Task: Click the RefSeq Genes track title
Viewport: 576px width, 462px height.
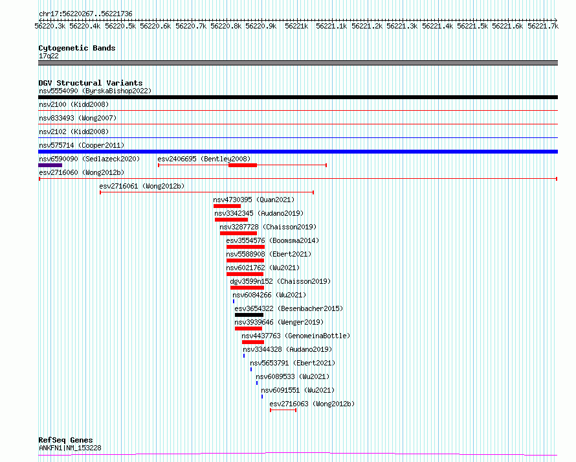Action: coord(65,440)
